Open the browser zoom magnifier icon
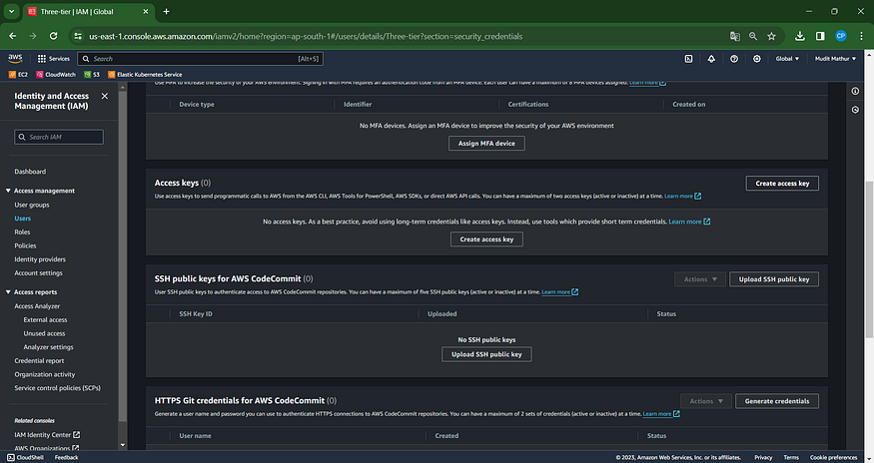Viewport: 874px width, 463px height. coord(753,36)
